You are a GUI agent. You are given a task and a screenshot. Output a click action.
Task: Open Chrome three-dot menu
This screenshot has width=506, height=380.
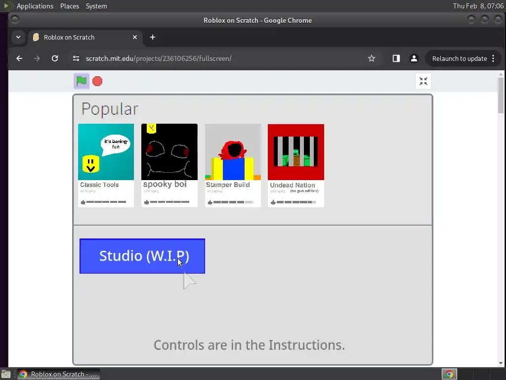point(493,58)
